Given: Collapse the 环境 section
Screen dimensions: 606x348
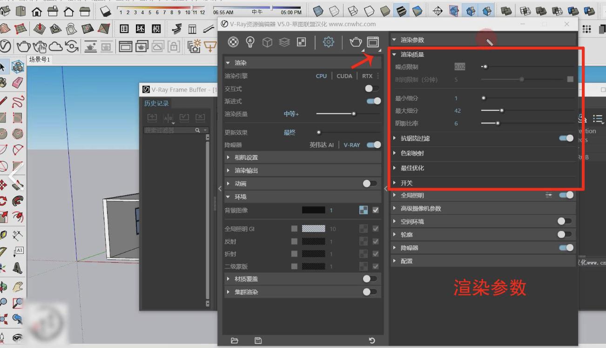Looking at the screenshot, I should [x=240, y=197].
